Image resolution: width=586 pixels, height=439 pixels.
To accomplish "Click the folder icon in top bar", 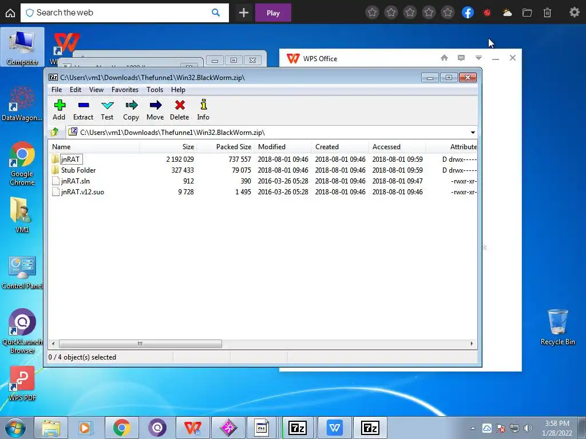I will pos(527,13).
